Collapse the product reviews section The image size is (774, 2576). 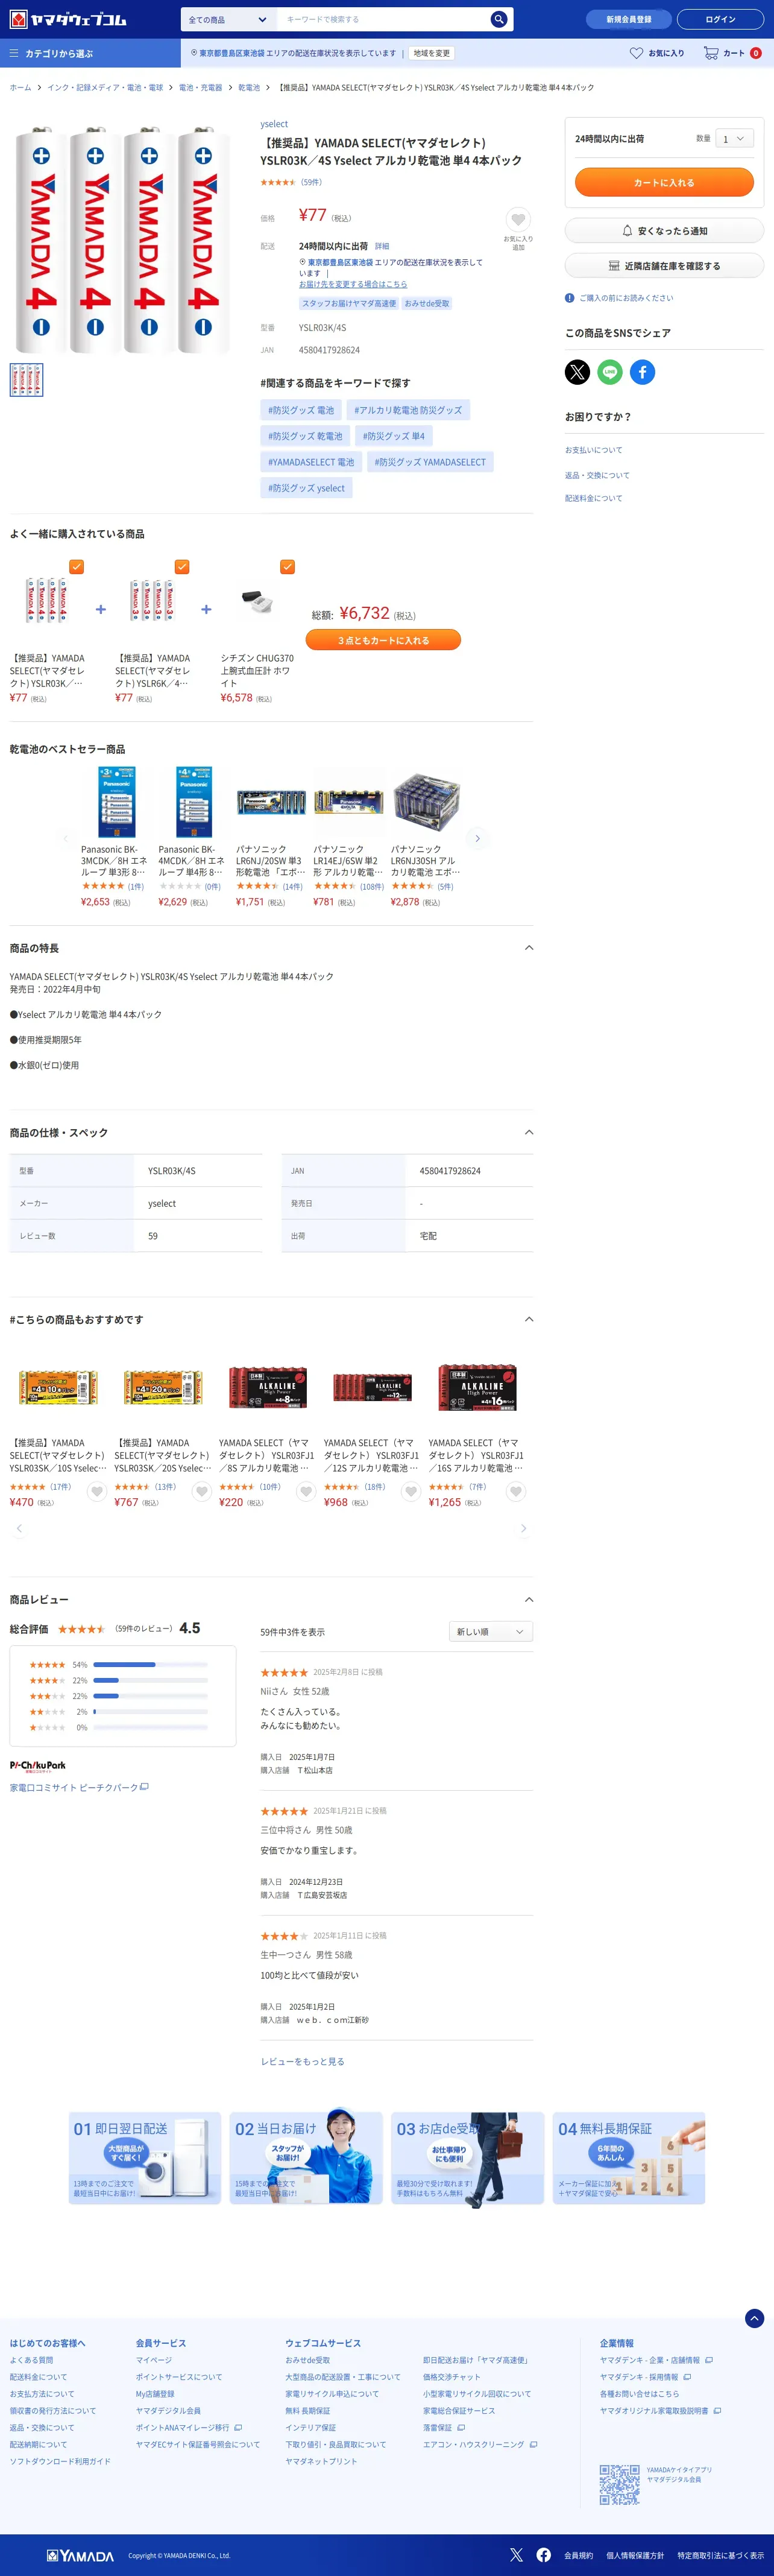tap(529, 1599)
